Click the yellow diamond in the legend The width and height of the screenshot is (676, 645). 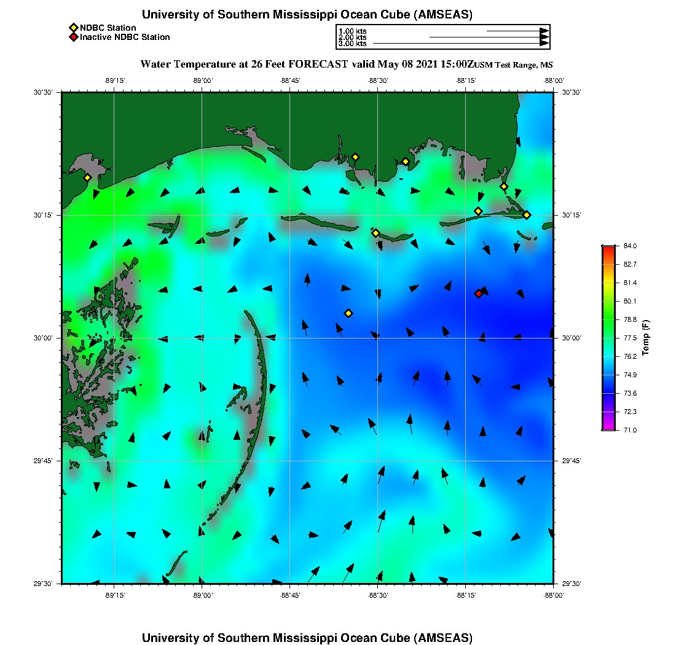[x=74, y=28]
